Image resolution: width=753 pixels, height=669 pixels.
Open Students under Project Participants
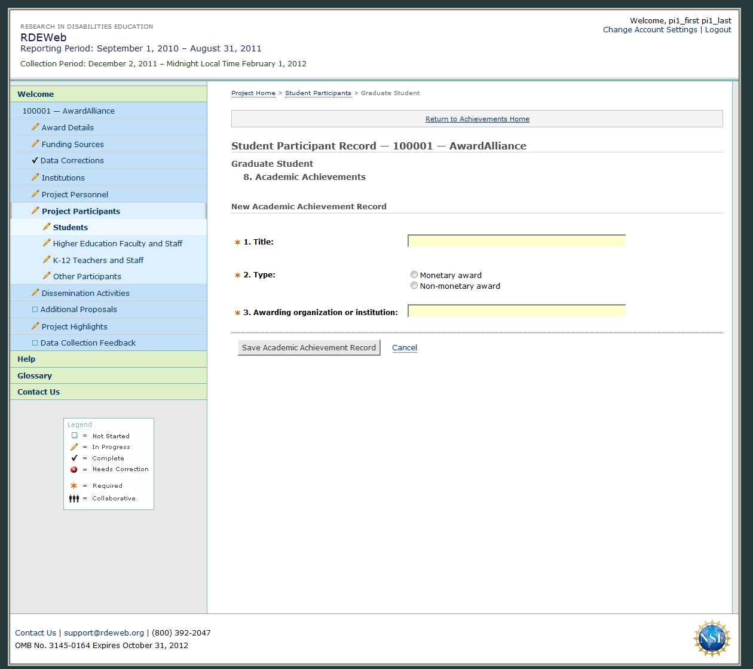pos(71,227)
